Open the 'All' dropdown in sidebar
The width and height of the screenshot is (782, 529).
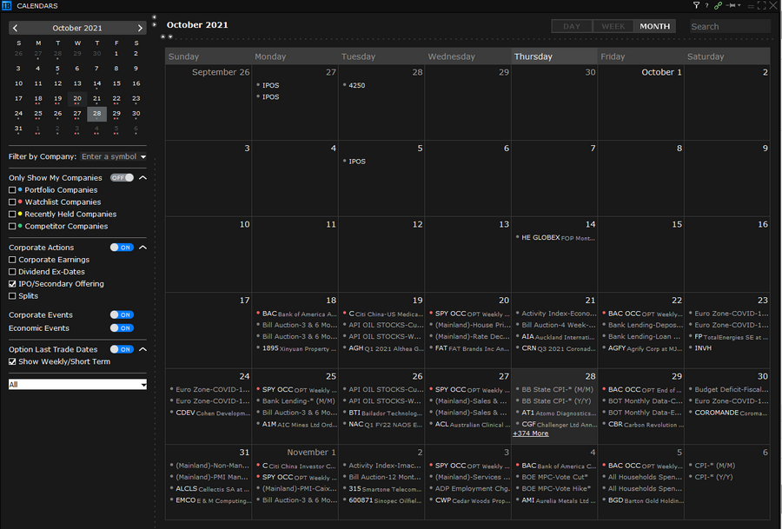click(78, 385)
